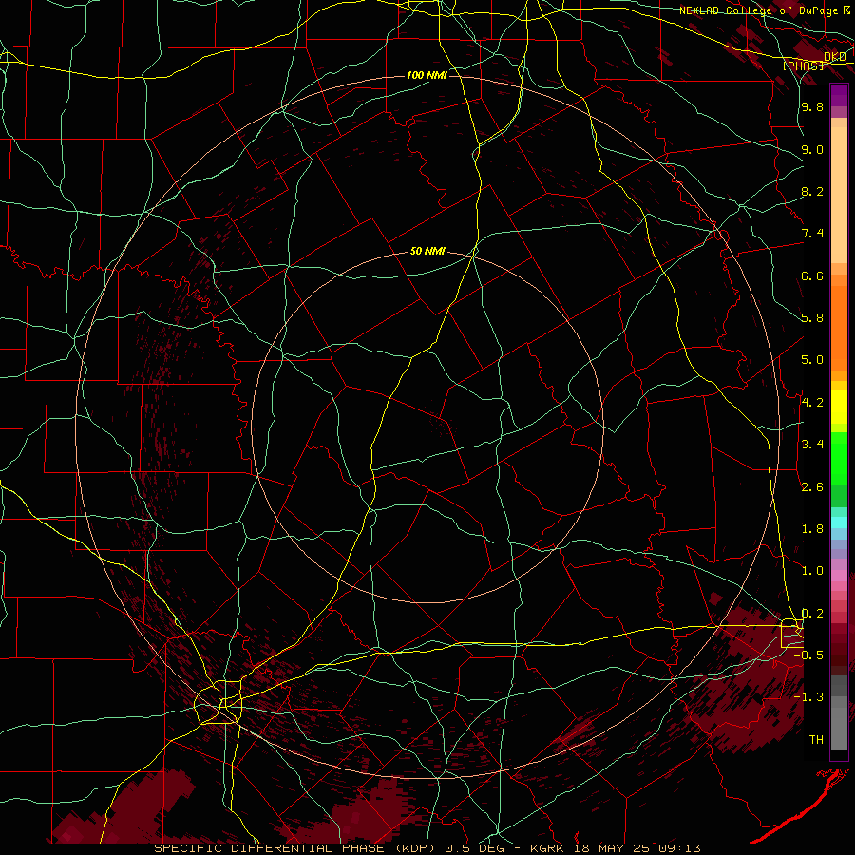Click the TH threshold label on the scale
Screen dimensions: 855x855
(816, 740)
